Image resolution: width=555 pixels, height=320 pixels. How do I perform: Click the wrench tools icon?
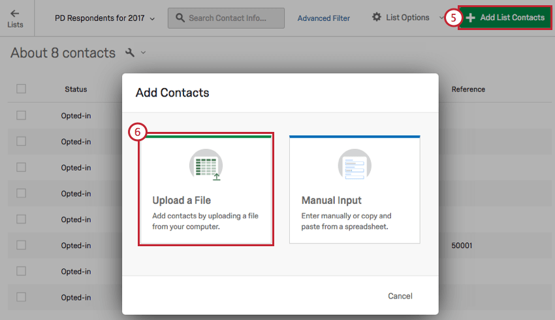(x=129, y=53)
